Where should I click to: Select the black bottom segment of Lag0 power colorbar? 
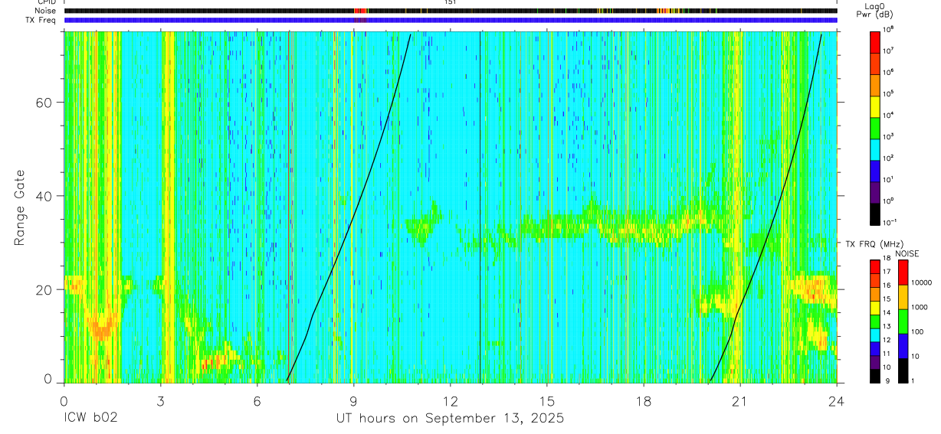[876, 213]
